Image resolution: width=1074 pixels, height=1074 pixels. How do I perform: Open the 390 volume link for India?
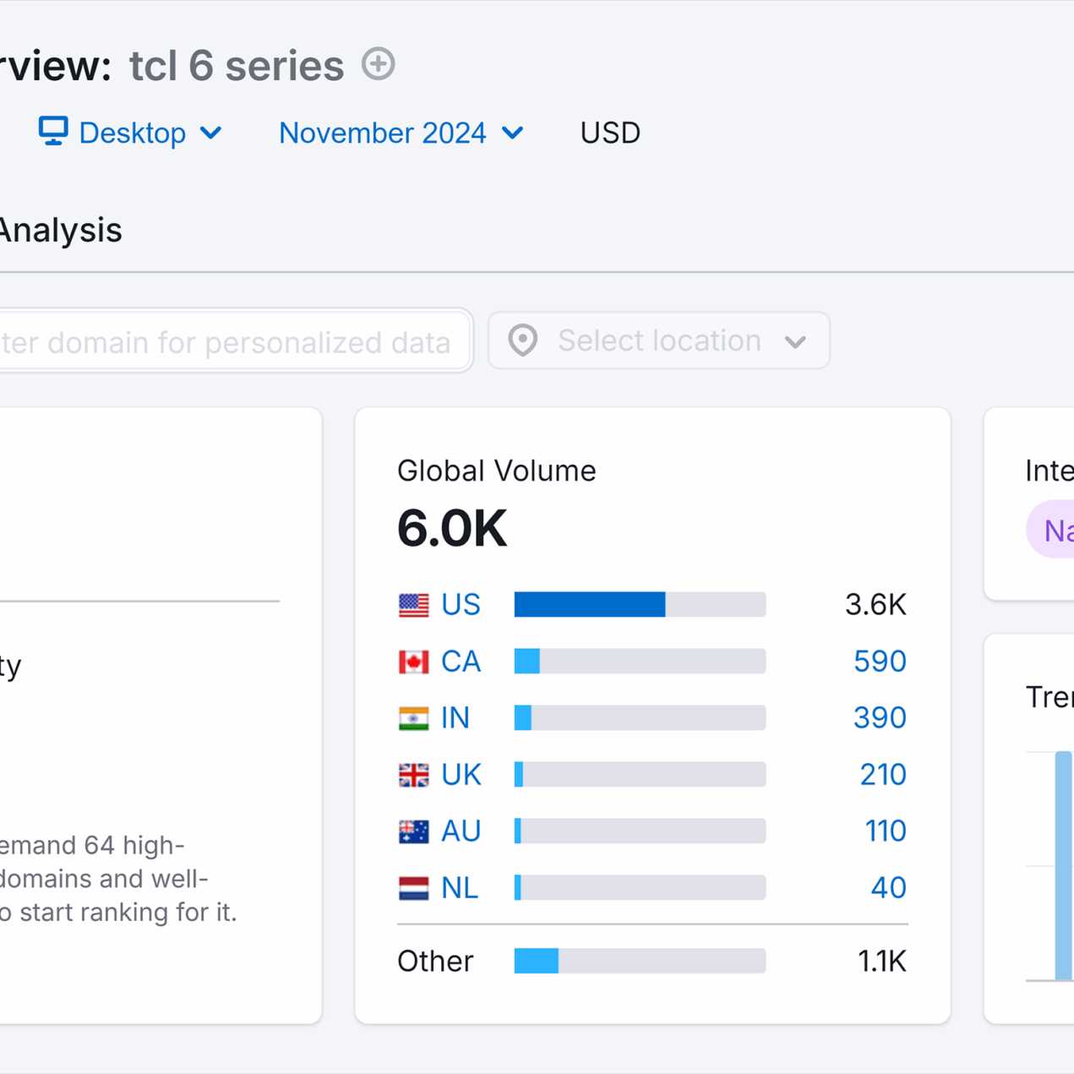click(x=879, y=718)
